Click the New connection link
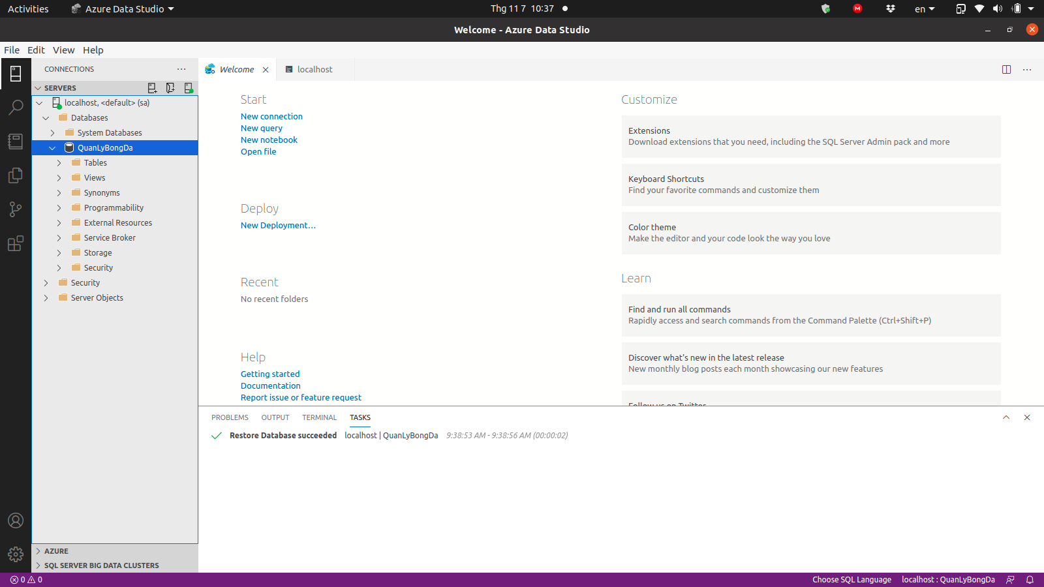Viewport: 1044px width, 587px height. [x=271, y=117]
